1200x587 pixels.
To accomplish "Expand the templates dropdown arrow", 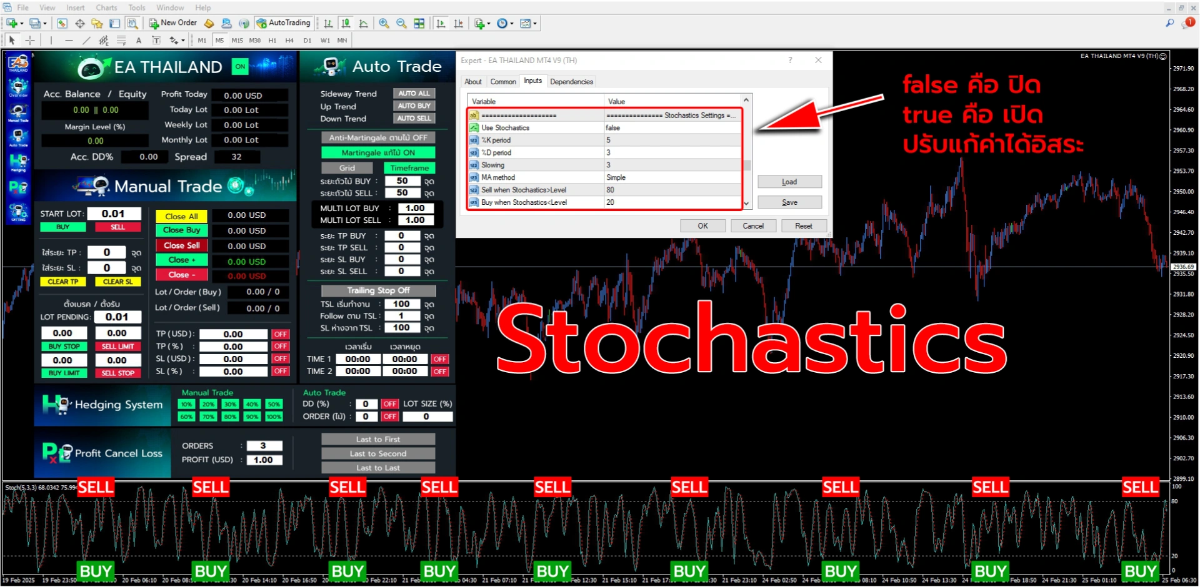I will (535, 24).
